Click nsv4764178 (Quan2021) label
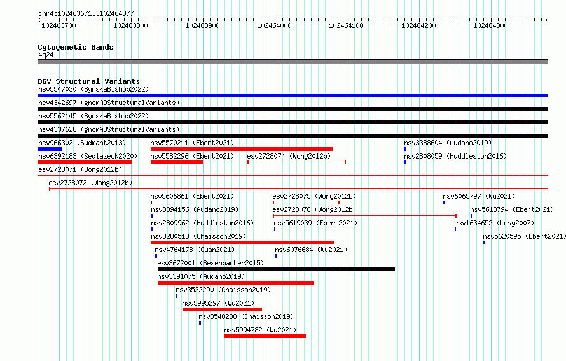Screen dimensions: 566x361 pos(195,250)
